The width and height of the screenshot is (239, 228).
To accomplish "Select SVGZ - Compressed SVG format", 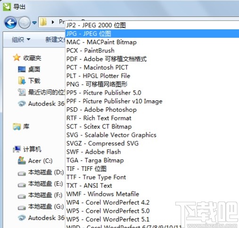I will (x=152, y=143).
